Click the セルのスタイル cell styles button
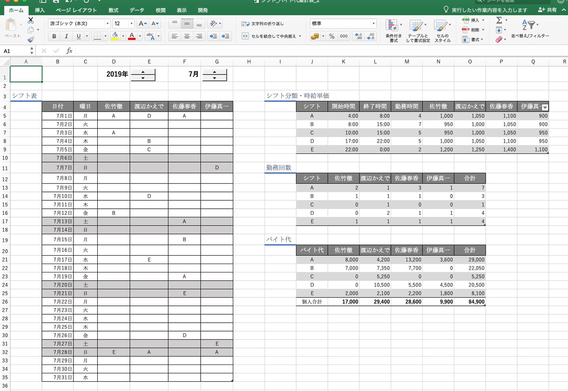 pos(442,31)
